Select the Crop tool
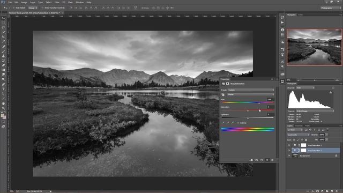The image size is (343, 193). (3, 37)
